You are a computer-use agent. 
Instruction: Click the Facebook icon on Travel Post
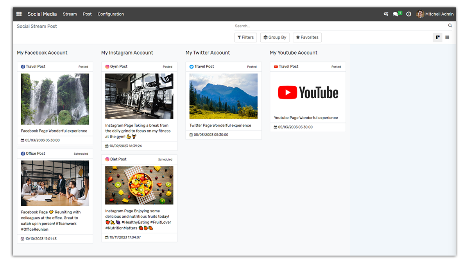pos(22,66)
